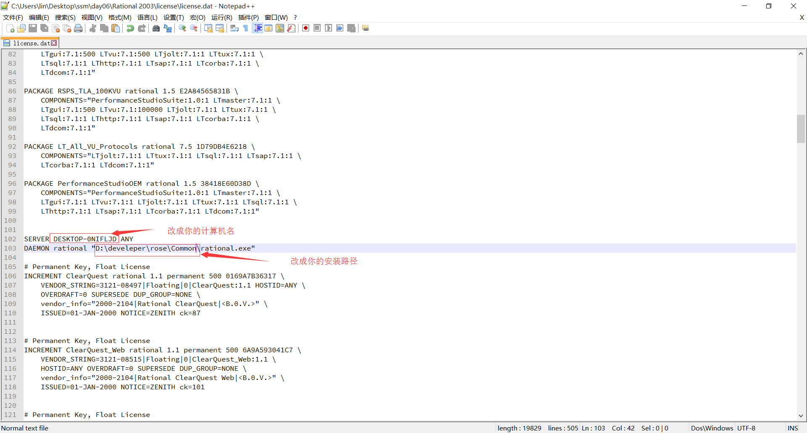Open the 宏(O) menu

[198, 17]
